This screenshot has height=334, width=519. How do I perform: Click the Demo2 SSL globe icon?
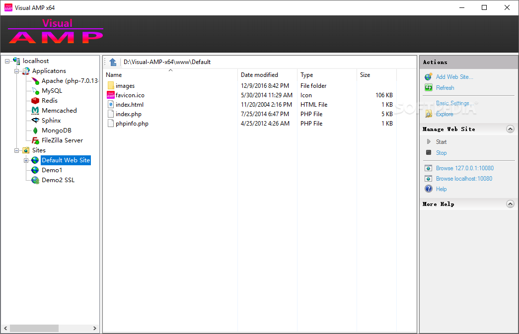(35, 180)
